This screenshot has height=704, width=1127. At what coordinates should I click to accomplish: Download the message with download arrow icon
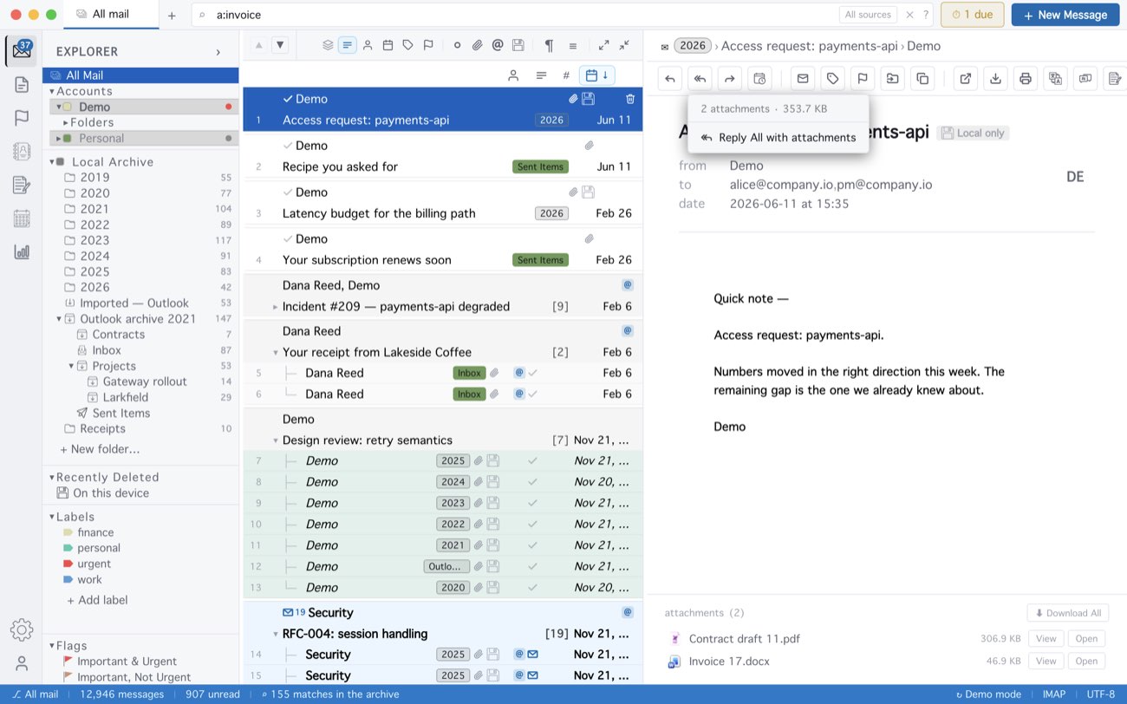coord(995,79)
